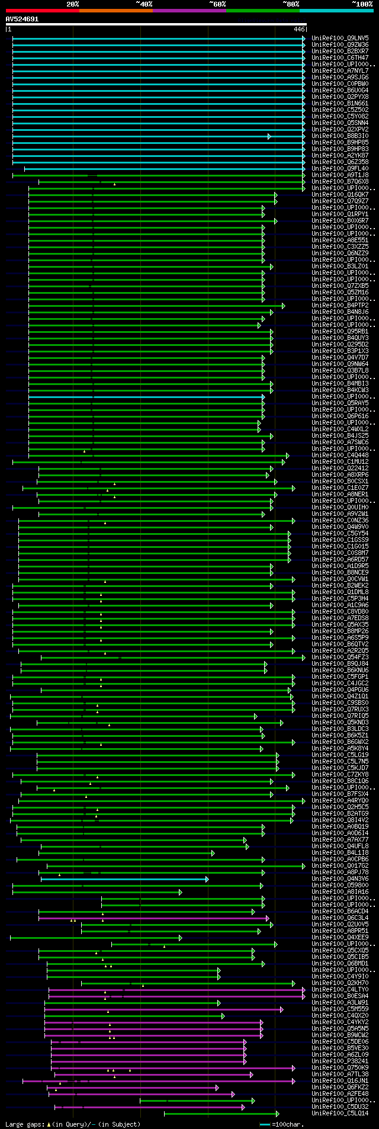This screenshot has height=1129, width=379.
Task: Click the cyan ~100% identity legend segment
Action: 336,10
